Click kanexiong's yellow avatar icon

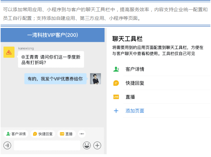tap(9, 52)
